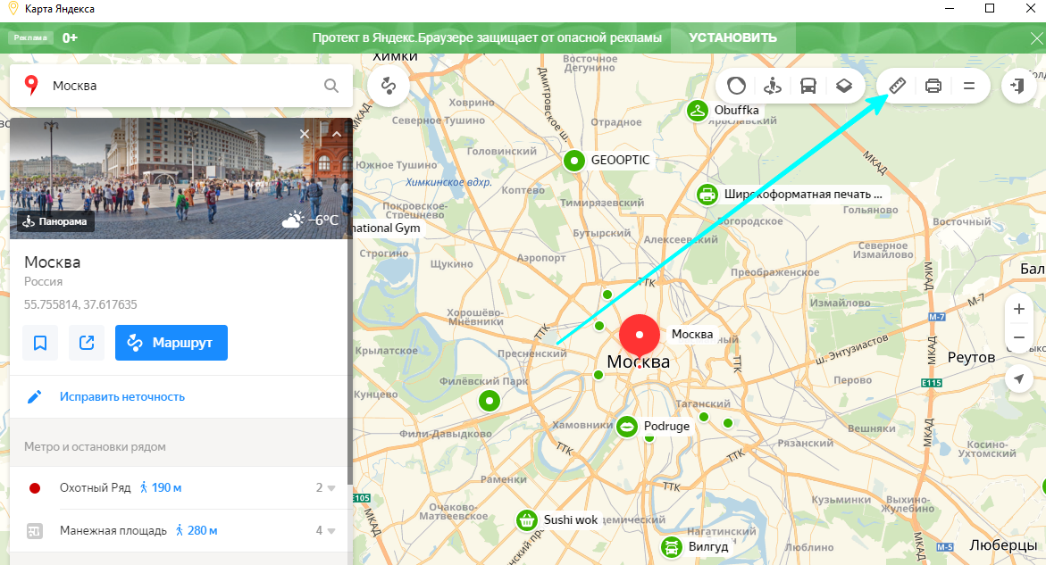
Task: Click the pencil icon beside Исправить неточность
Action: [x=34, y=397]
